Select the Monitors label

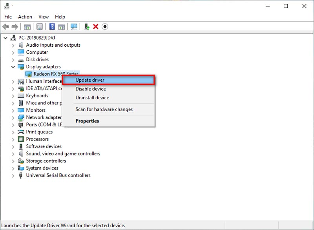[x=36, y=110]
